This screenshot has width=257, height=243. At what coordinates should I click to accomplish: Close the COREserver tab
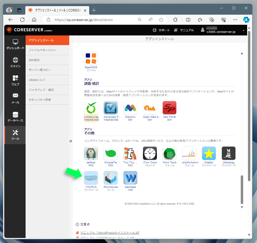tap(85, 10)
